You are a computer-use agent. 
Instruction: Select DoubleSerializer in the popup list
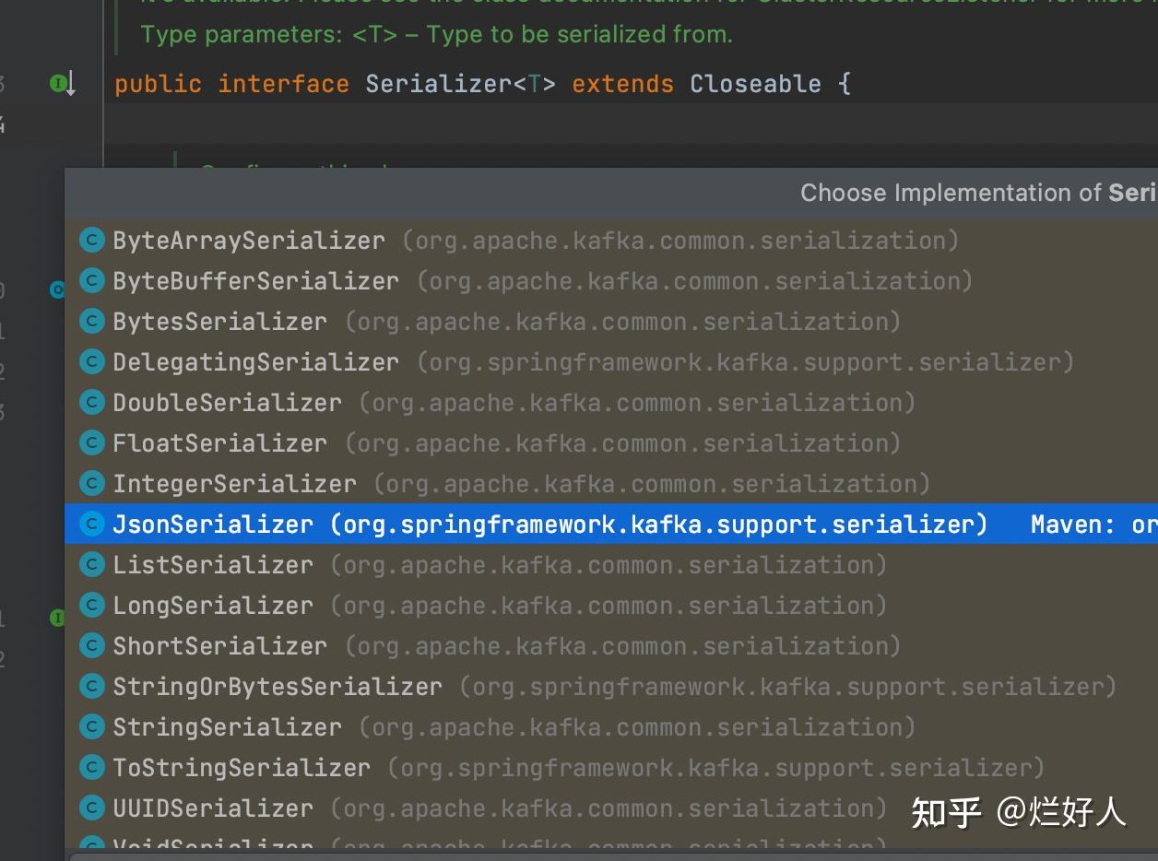227,403
